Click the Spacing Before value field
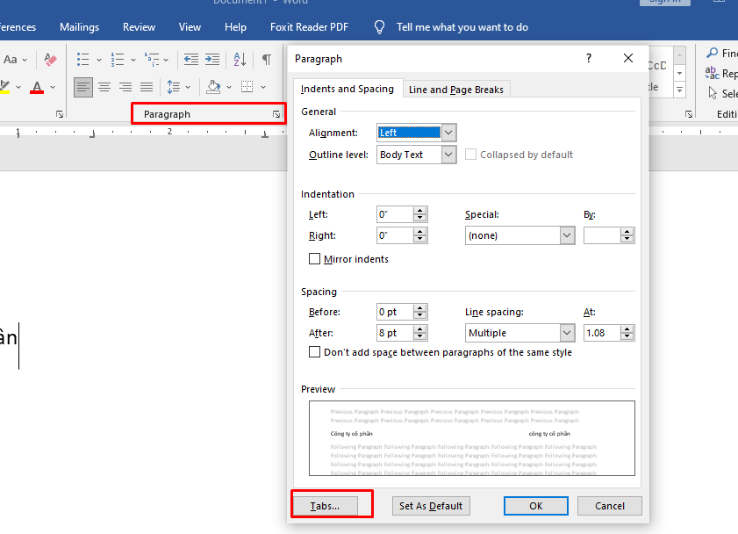This screenshot has width=738, height=534. tap(396, 312)
